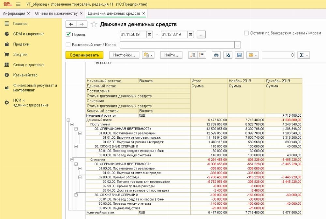Click the print report icon

coord(216,55)
